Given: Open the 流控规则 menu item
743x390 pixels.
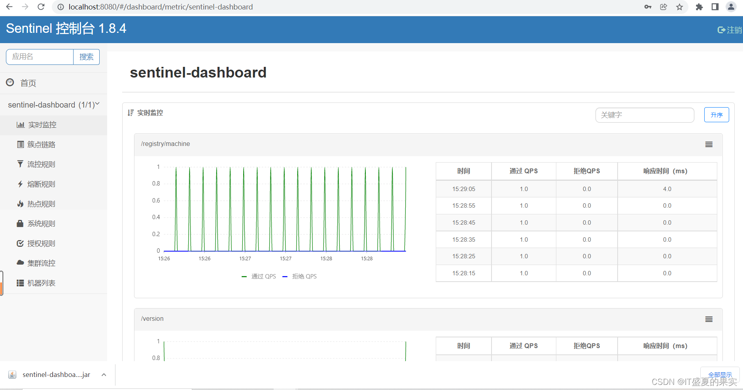Looking at the screenshot, I should tap(53, 165).
